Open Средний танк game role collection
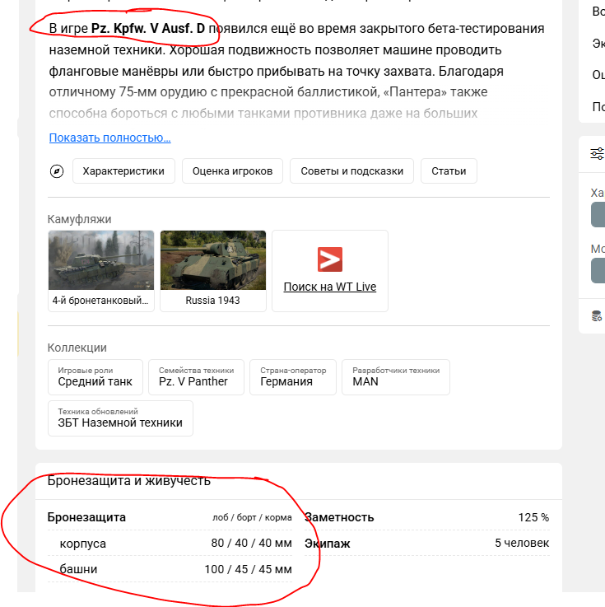 95,377
